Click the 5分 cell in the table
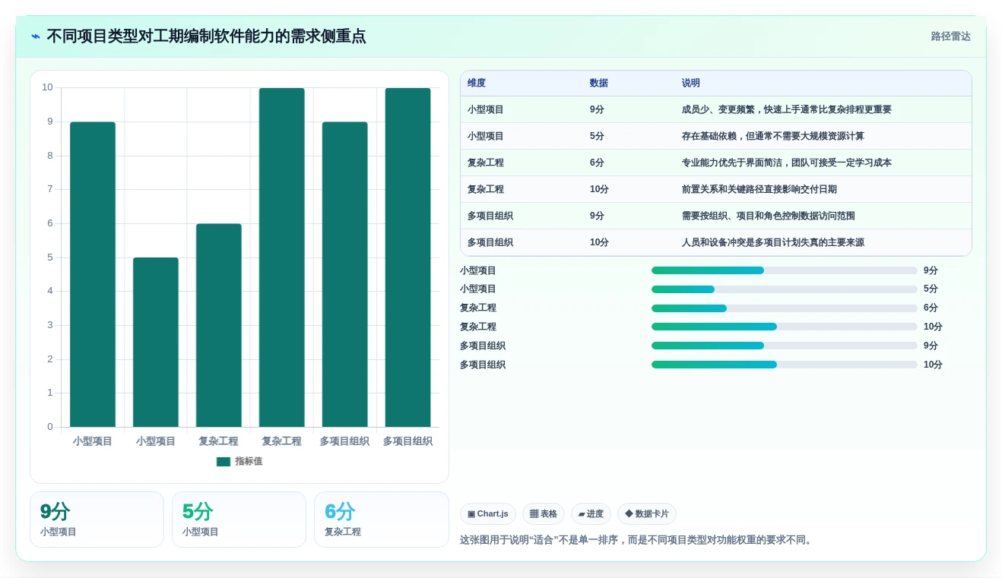The height and width of the screenshot is (578, 1002). [x=597, y=136]
